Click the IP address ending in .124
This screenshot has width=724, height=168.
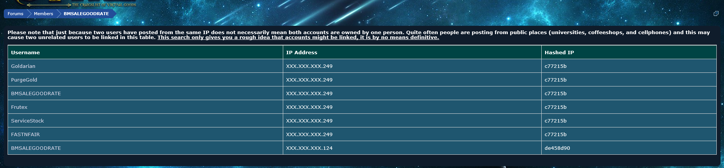coord(309,148)
